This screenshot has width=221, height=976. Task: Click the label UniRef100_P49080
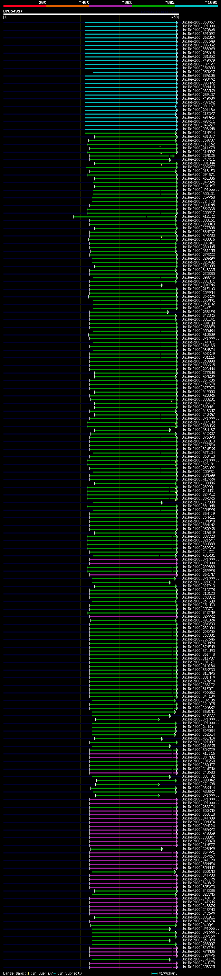coord(198,99)
